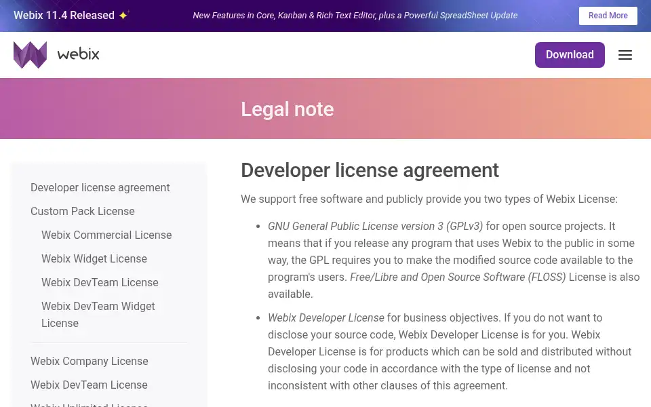The width and height of the screenshot is (651, 407).
Task: Open Webix Commercial License sidebar link
Action: pyautogui.click(x=106, y=235)
